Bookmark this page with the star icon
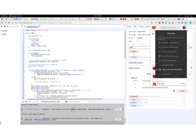 click(x=155, y=23)
